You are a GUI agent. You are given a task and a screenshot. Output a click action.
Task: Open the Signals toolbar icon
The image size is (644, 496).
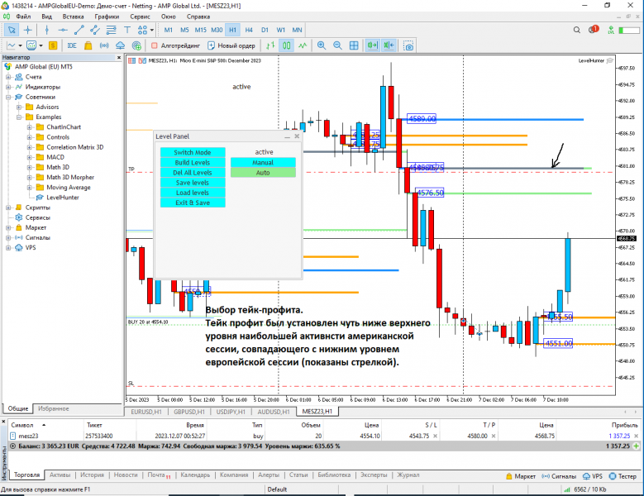point(104,45)
